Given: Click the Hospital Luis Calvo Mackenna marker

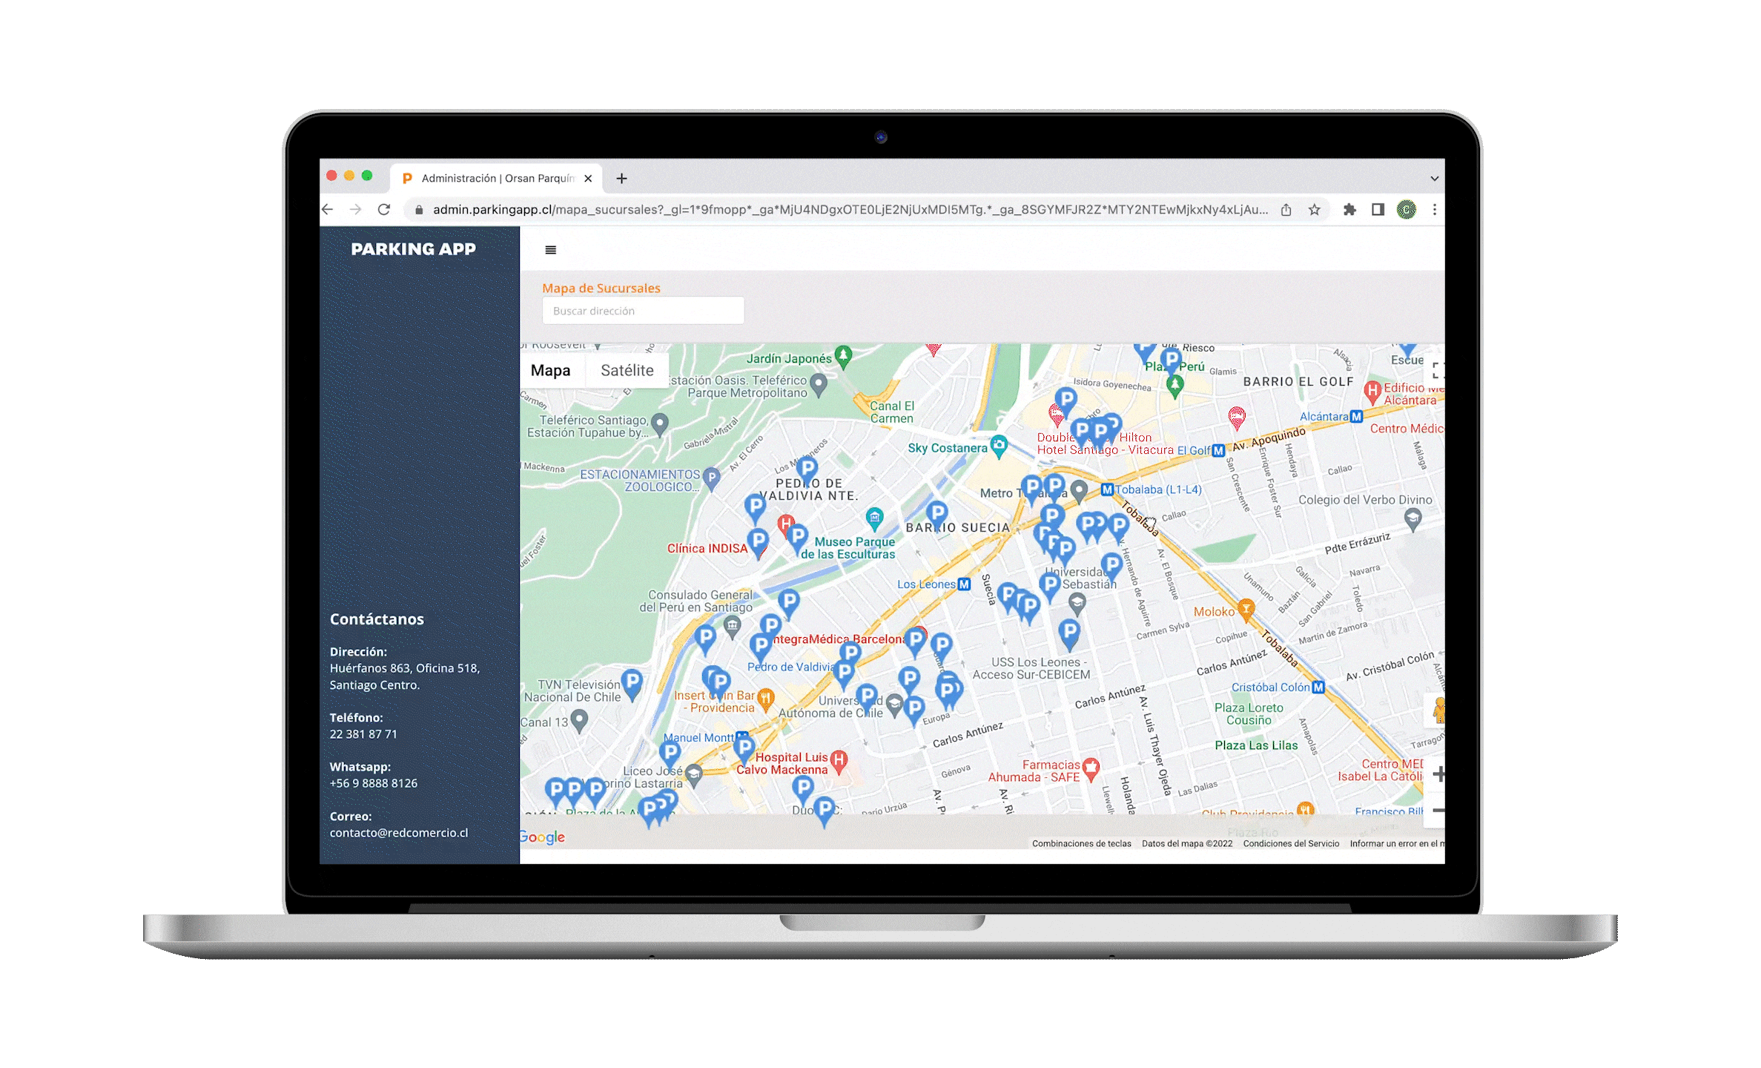Looking at the screenshot, I should [x=839, y=761].
